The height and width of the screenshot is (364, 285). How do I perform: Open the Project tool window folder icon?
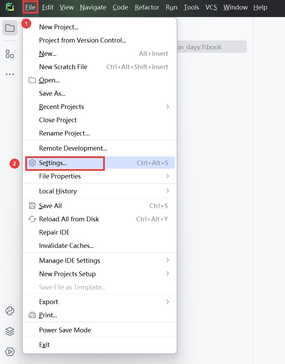(x=10, y=28)
